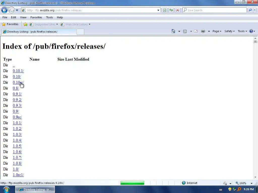This screenshot has height=193, width=258.
Task: Open the Safety command bar menu
Action: pos(229,31)
